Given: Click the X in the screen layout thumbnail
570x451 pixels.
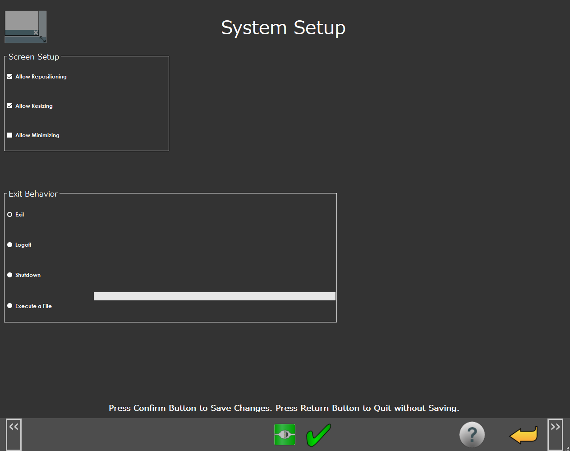Looking at the screenshot, I should point(36,32).
